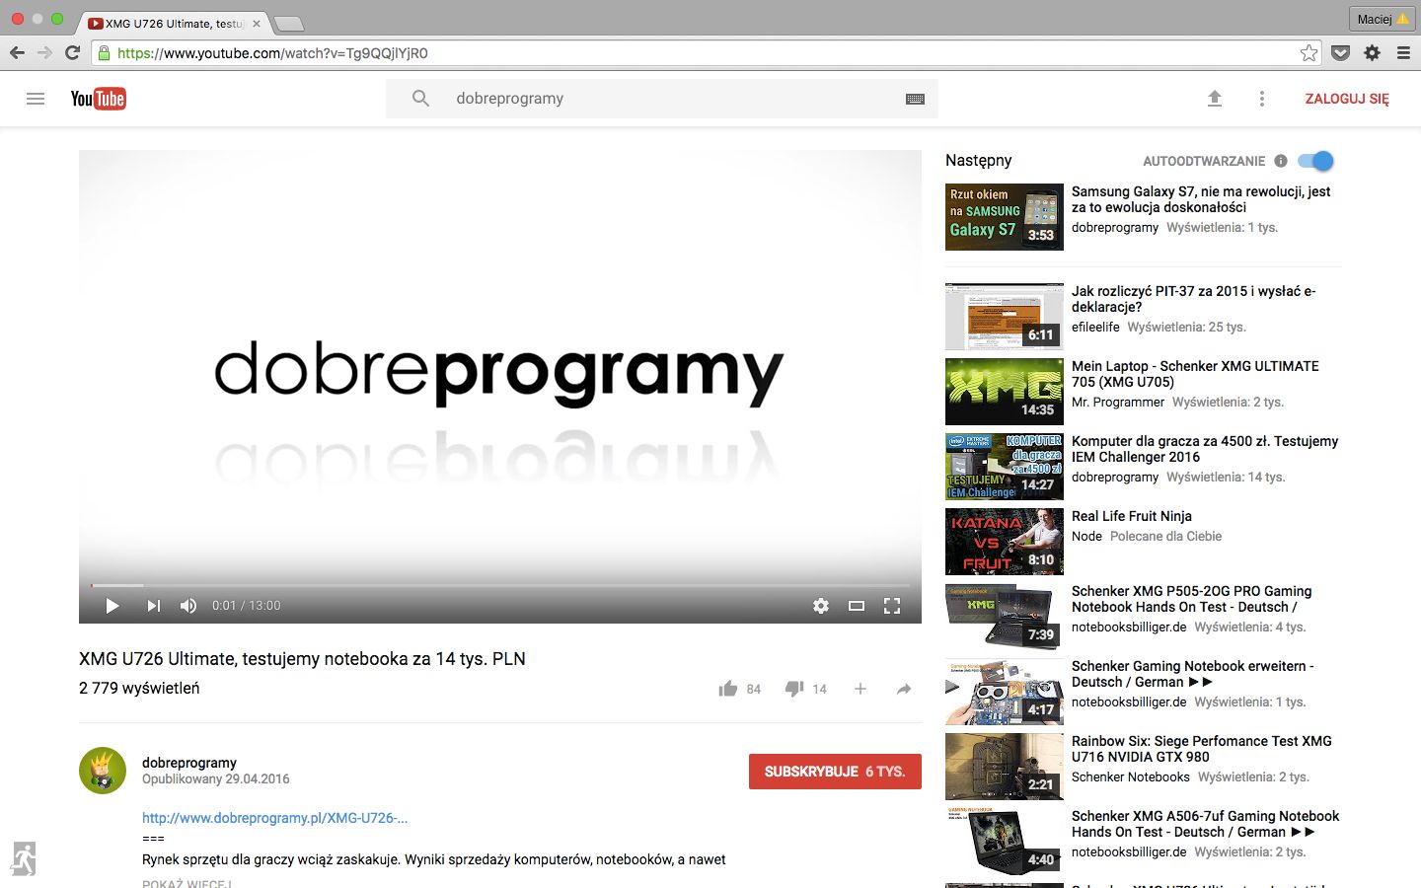
Task: Click the Pocket extension icon
Action: pos(1340,53)
